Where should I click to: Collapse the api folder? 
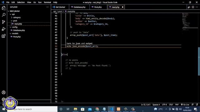[x=29, y=14]
